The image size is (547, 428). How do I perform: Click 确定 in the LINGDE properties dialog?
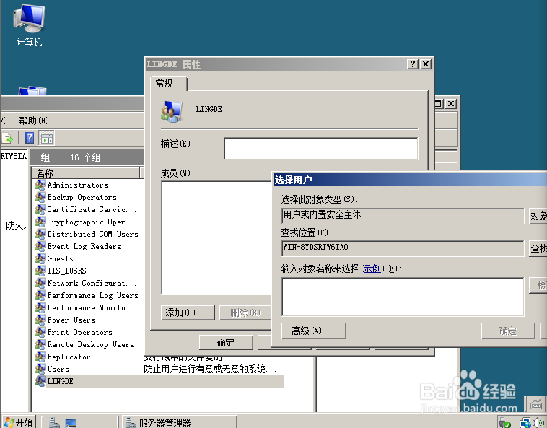click(x=226, y=343)
